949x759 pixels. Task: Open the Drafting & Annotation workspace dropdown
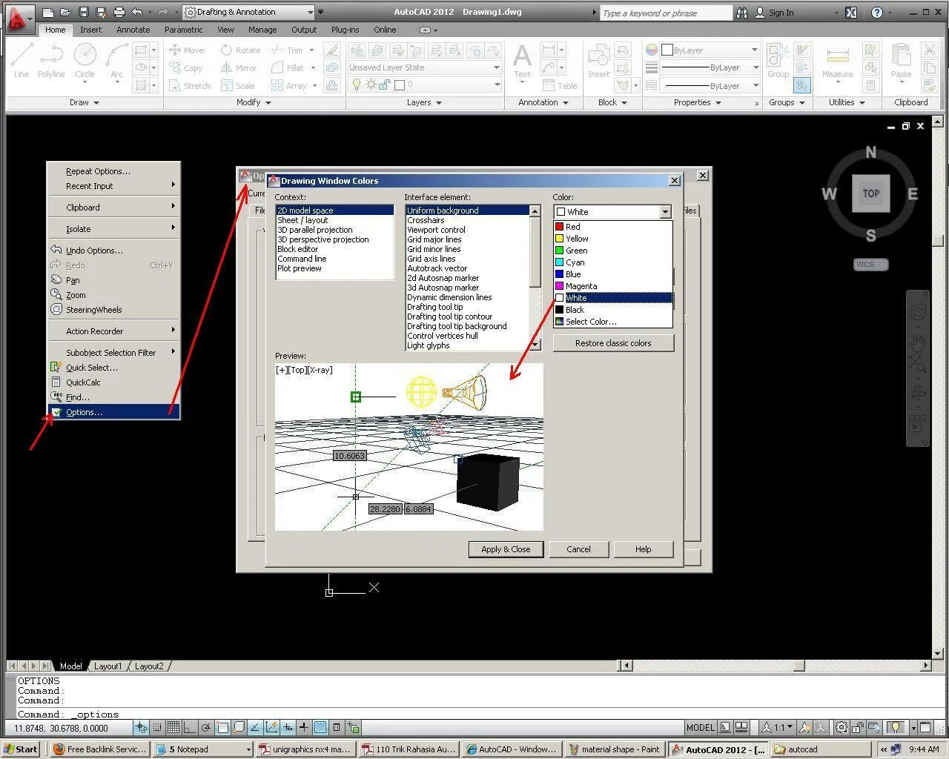pos(248,12)
